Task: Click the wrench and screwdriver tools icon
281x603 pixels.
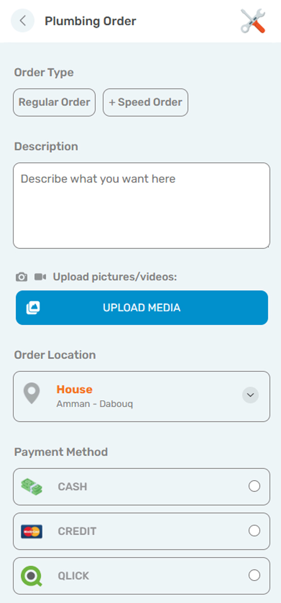Action: tap(253, 21)
